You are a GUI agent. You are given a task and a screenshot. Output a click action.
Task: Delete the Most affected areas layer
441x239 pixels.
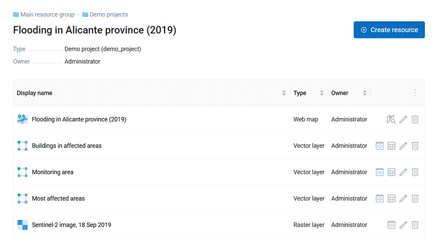pyautogui.click(x=415, y=199)
